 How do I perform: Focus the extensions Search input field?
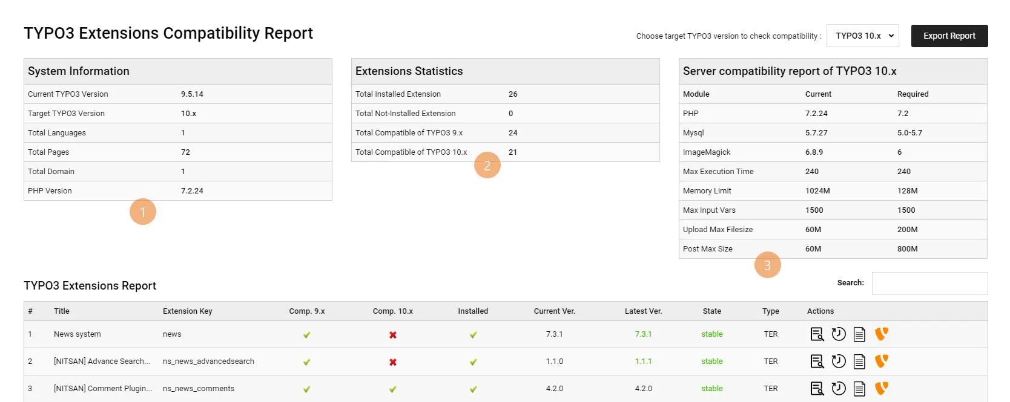(x=930, y=284)
